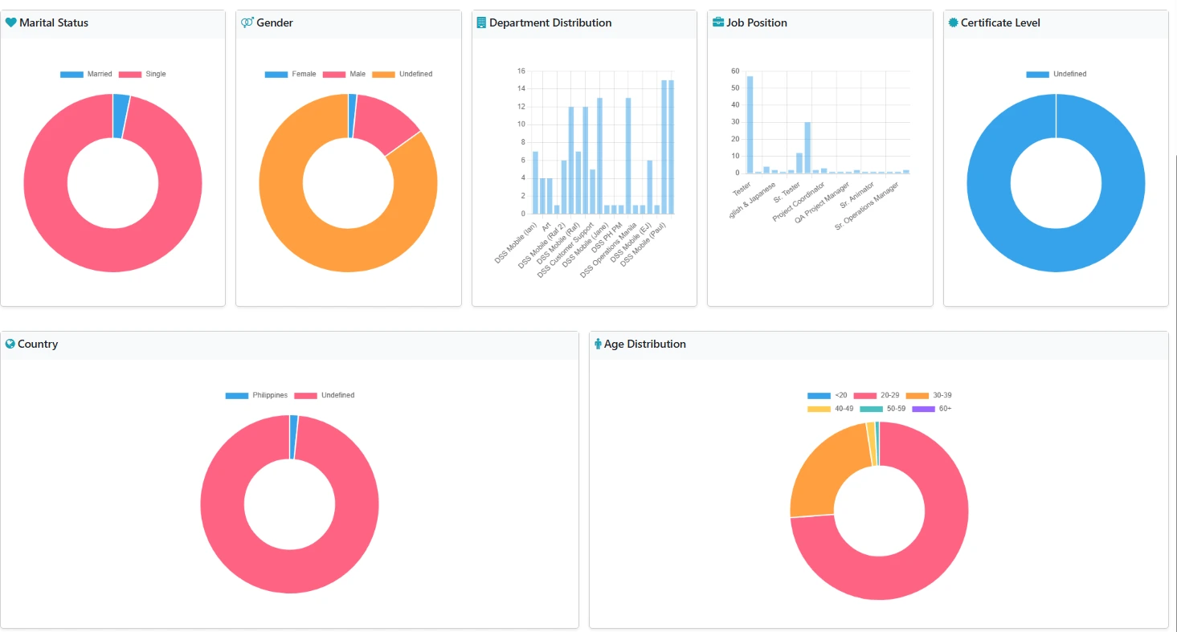Toggle Undefined legend in Certificate Level chart
Viewport: 1177px width, 632px height.
coord(1069,75)
